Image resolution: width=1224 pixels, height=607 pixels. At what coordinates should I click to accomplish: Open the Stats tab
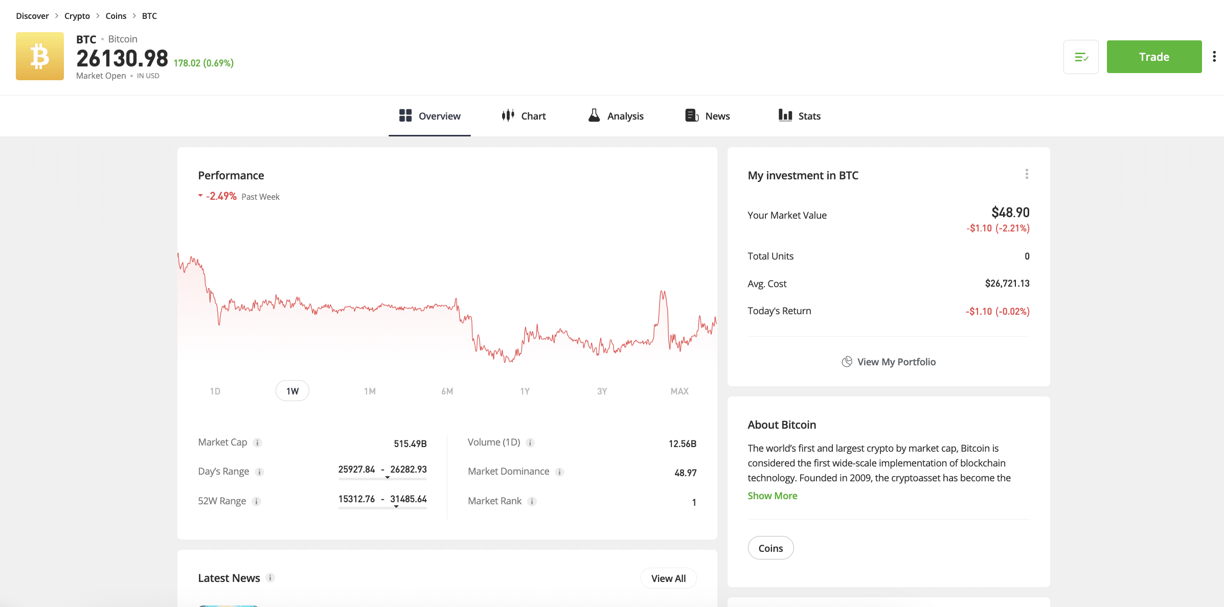coord(800,116)
